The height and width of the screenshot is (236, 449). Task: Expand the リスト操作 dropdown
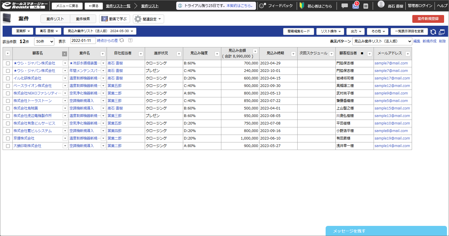(330, 31)
